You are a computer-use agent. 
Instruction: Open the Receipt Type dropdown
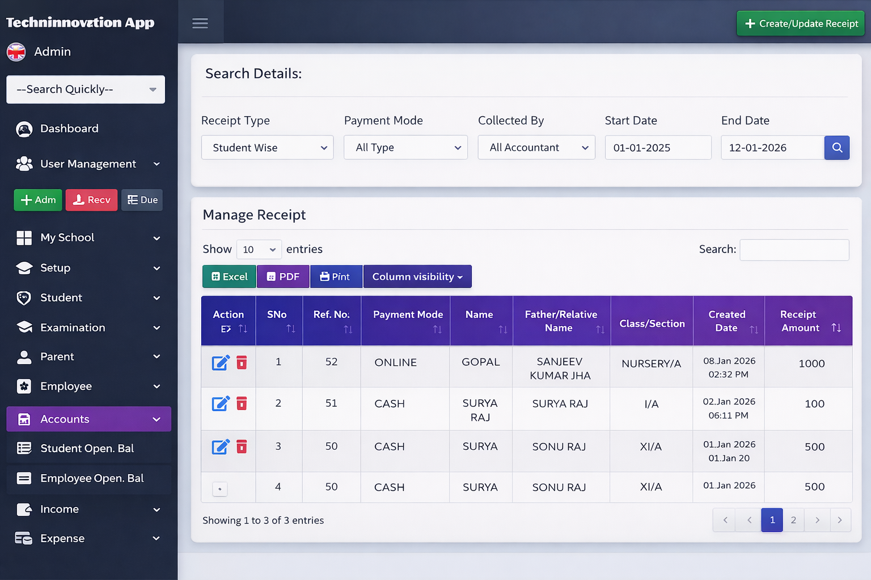pos(267,148)
